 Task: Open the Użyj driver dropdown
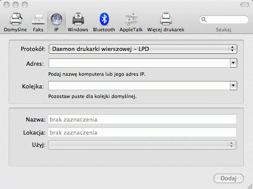click(x=142, y=145)
